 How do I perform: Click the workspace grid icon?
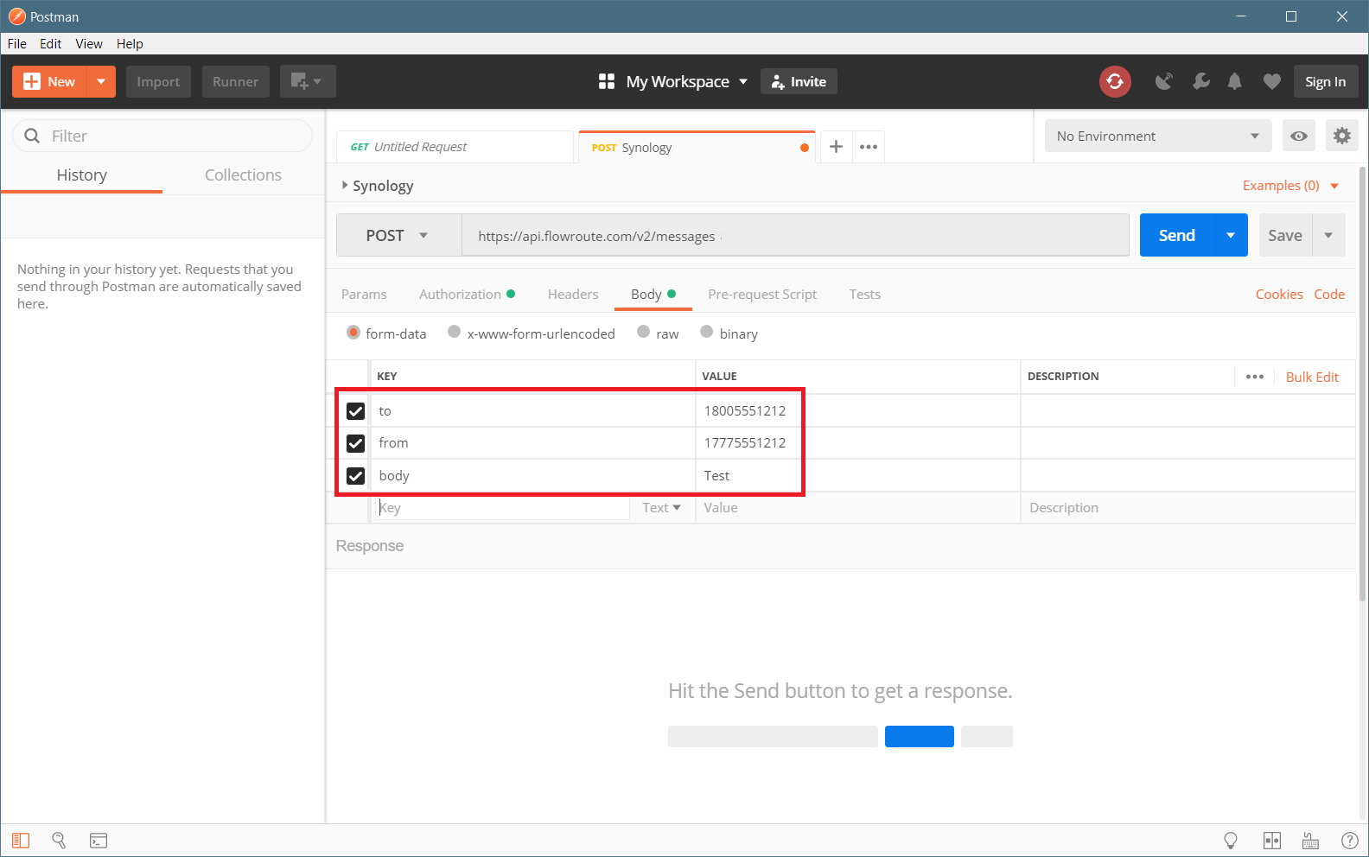(x=607, y=81)
